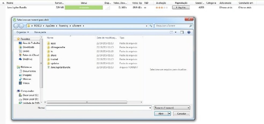Sort uTorrent list by Concluído em column

click(246, 3)
